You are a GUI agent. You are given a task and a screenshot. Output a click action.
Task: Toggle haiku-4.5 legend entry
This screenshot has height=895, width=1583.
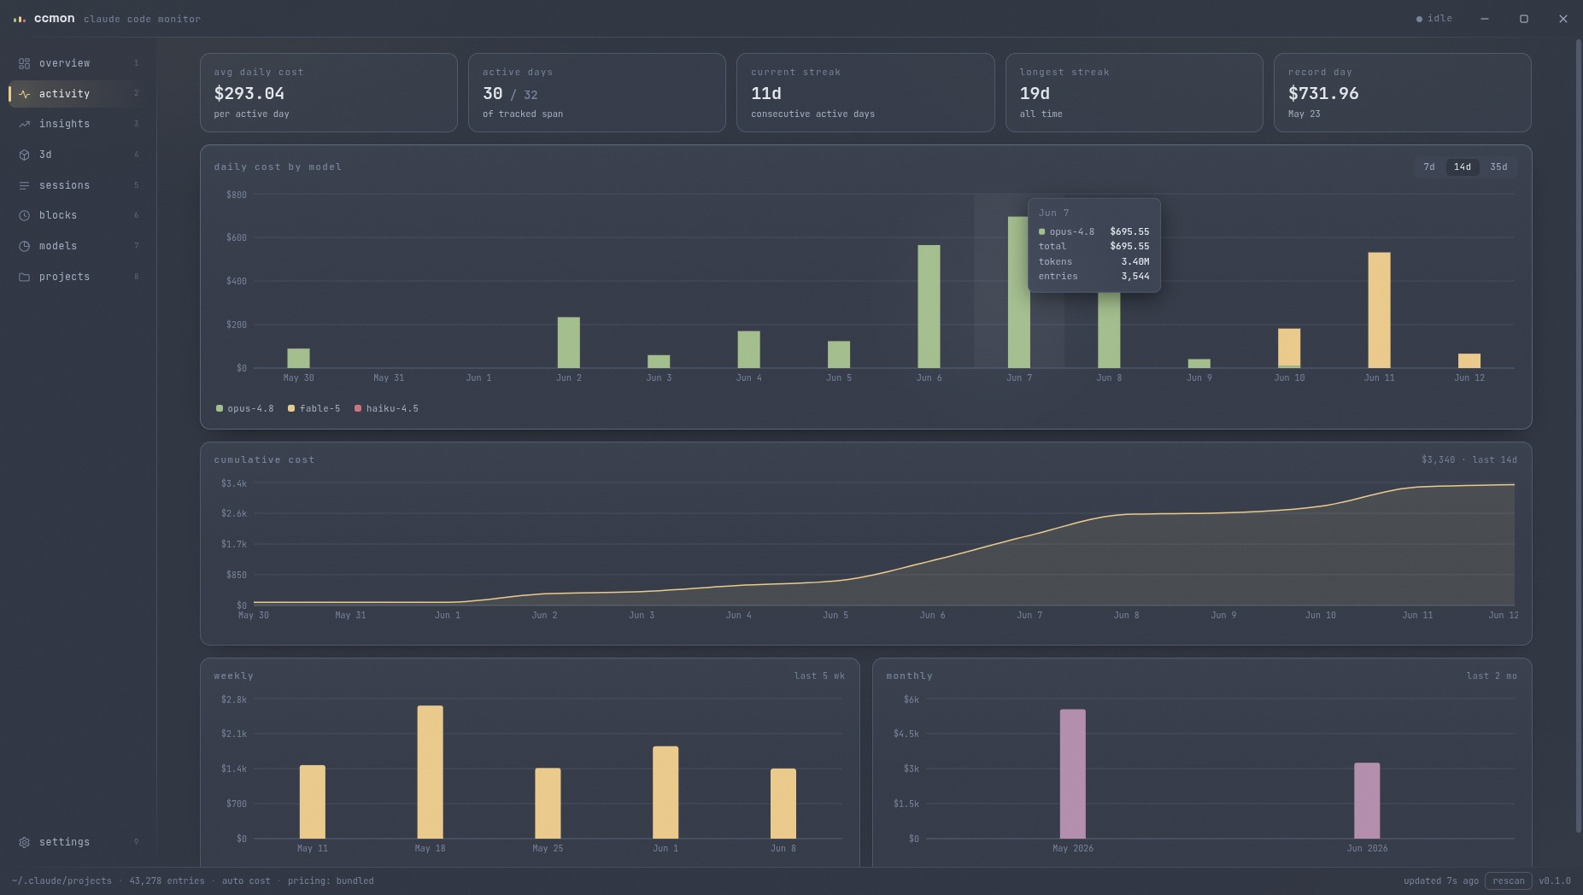[386, 409]
